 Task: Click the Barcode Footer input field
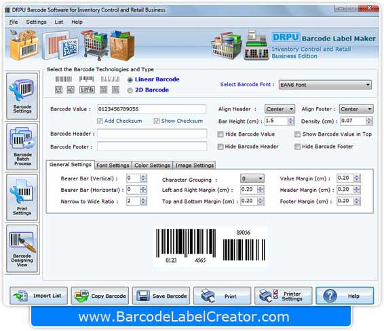click(x=152, y=147)
